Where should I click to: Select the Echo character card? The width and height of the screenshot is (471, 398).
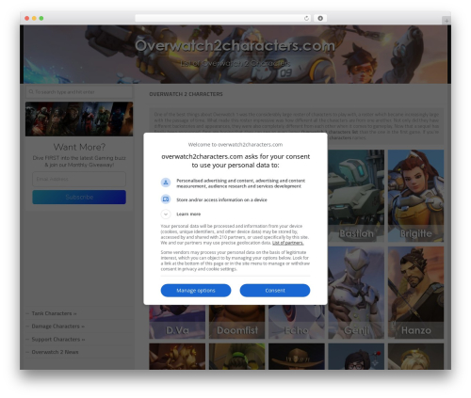(x=297, y=322)
